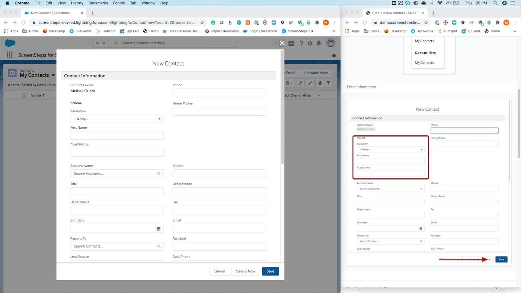The width and height of the screenshot is (521, 293).
Task: Expand Contact Owner Alias column menu
Action: tap(319, 96)
